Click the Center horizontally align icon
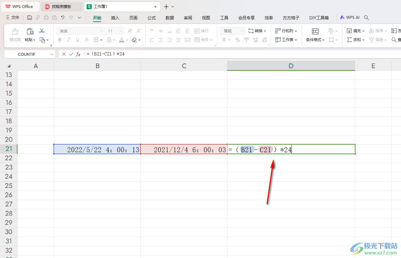This screenshot has width=401, height=258. click(161, 40)
